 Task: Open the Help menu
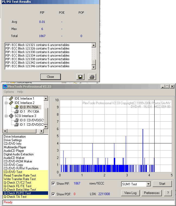[x=20, y=92]
